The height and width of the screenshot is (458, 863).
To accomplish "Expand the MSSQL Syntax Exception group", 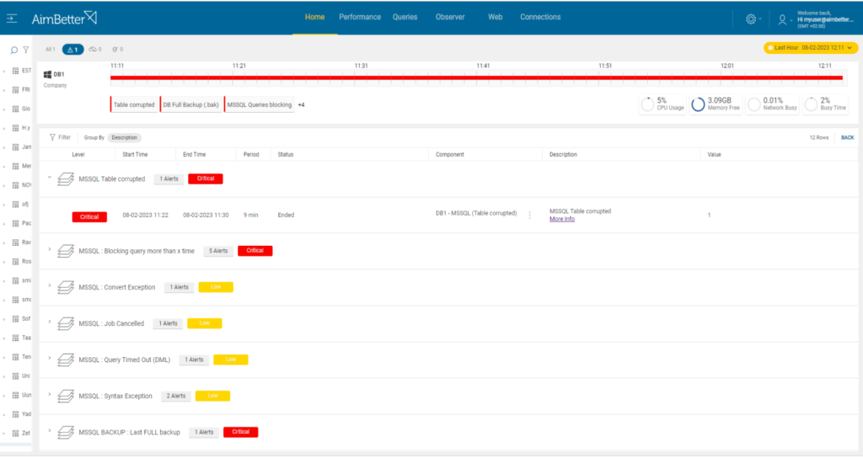I will [x=50, y=395].
